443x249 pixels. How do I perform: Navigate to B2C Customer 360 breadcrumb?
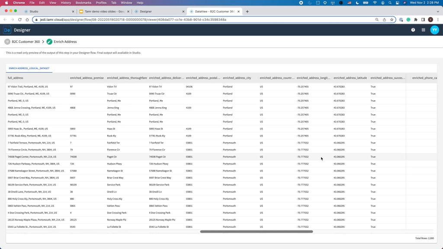(26, 41)
